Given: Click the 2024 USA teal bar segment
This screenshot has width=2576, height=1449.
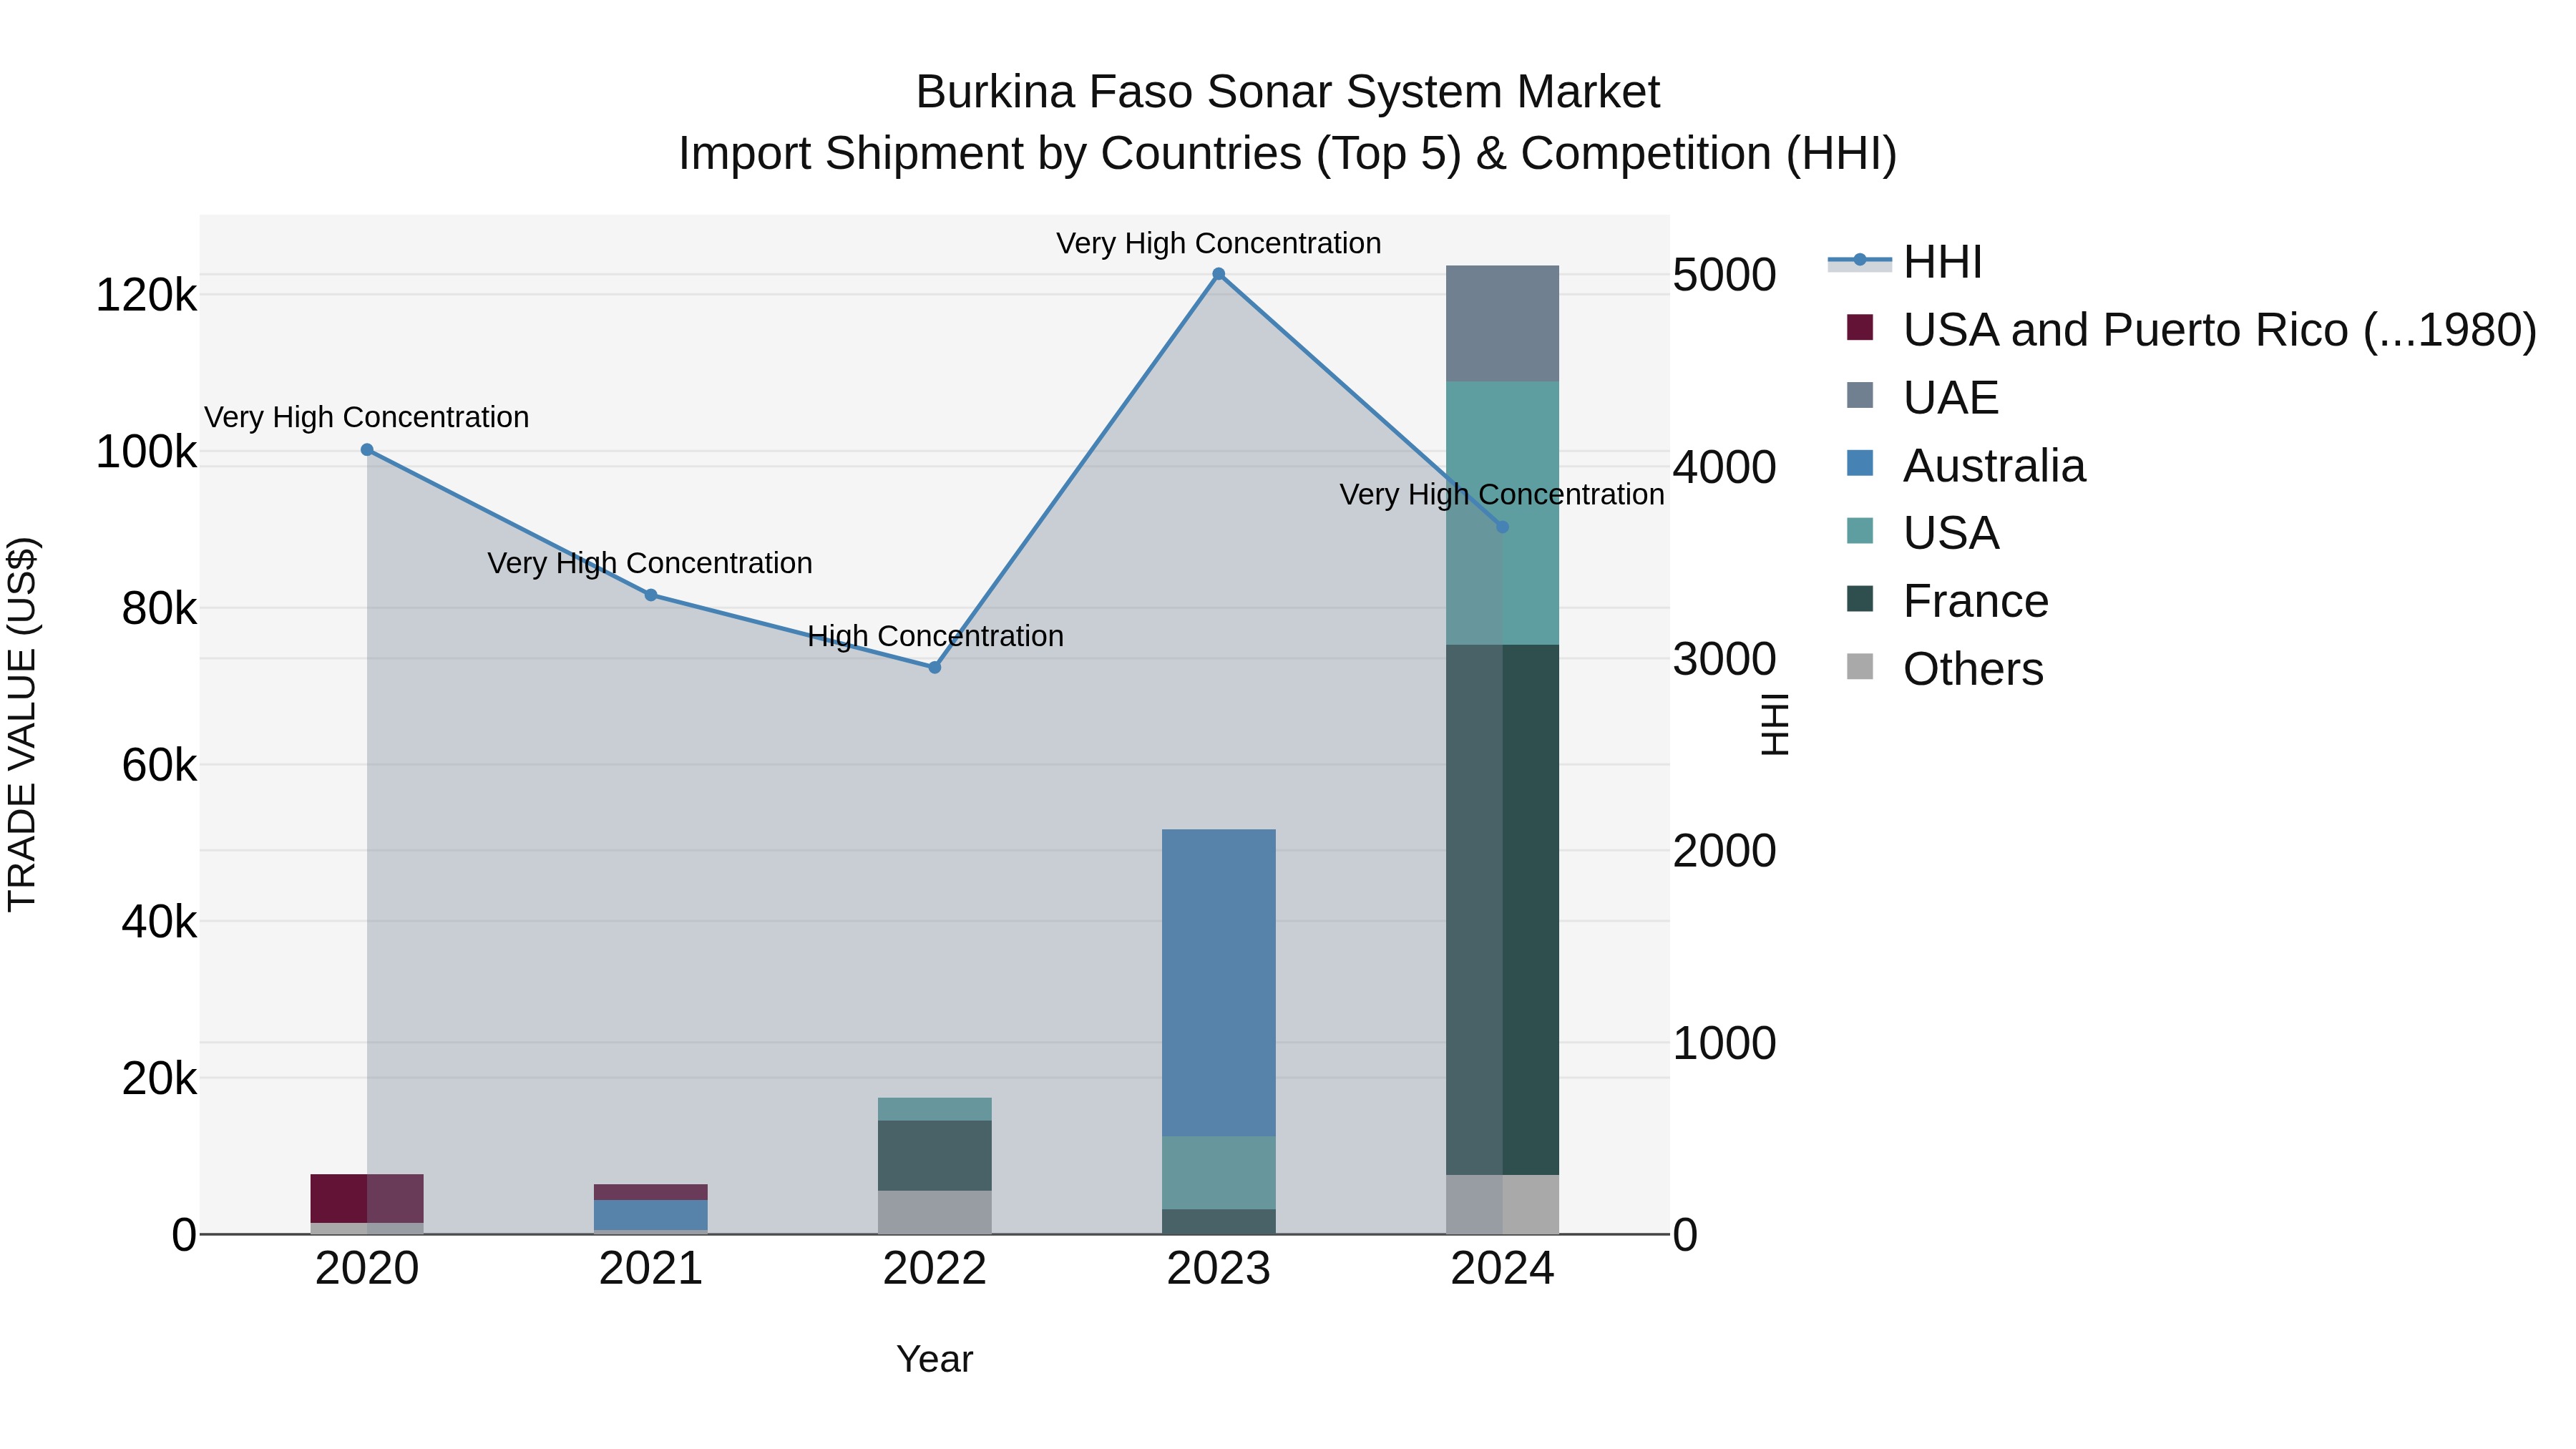Looking at the screenshot, I should [x=1502, y=513].
